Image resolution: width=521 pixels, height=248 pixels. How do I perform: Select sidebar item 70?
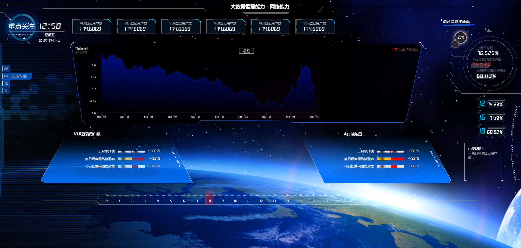pyautogui.click(x=6, y=83)
